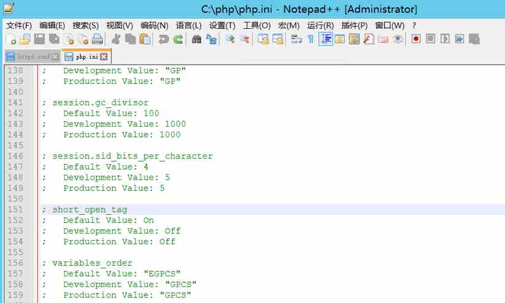
Task: Print the document using the printer icon
Action: tap(97, 39)
